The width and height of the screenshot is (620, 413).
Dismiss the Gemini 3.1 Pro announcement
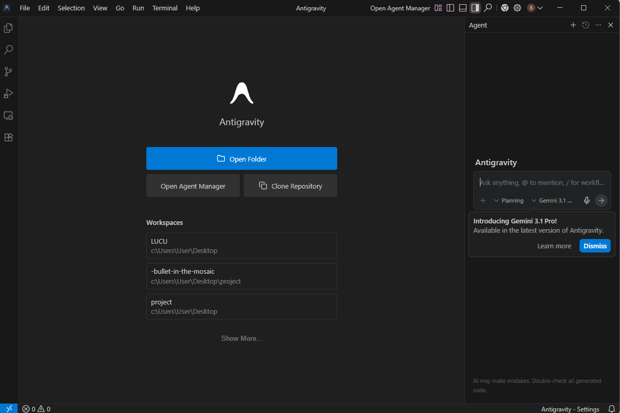tap(595, 246)
